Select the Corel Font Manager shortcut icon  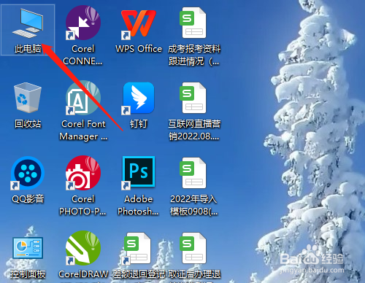click(x=83, y=98)
